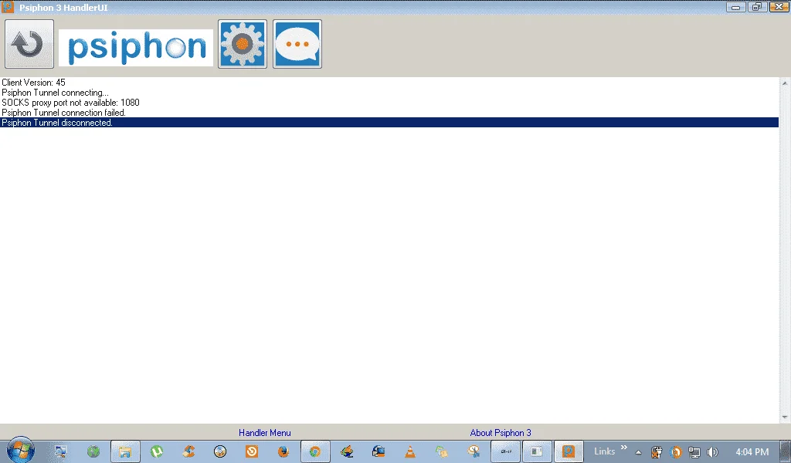Select highlighted 'Psiphon Tunnel disconnected.' line
The height and width of the screenshot is (463, 791).
389,123
